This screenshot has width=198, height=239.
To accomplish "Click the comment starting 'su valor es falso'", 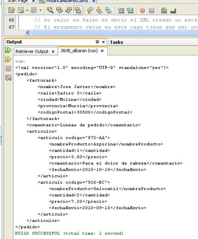I will (116, 20).
